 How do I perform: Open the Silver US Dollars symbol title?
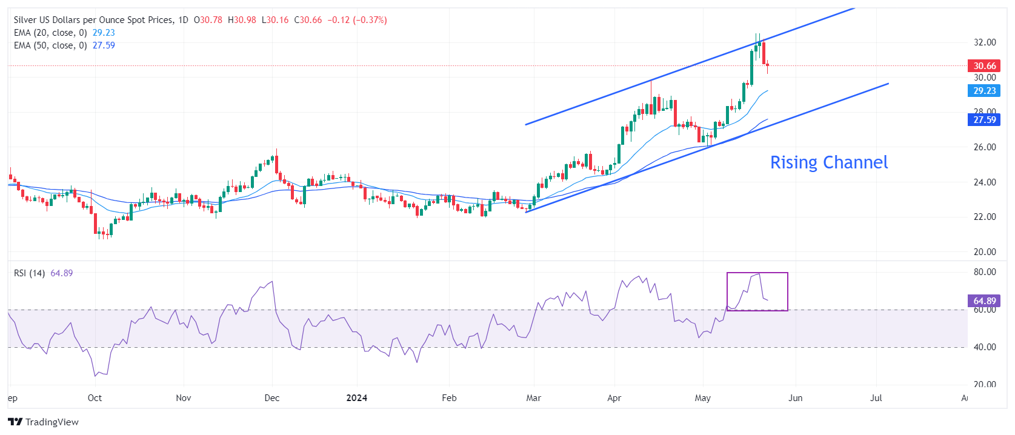(93, 20)
